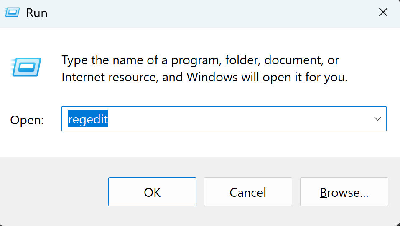
Task: Click the large Run icon beside the description
Action: coord(25,68)
